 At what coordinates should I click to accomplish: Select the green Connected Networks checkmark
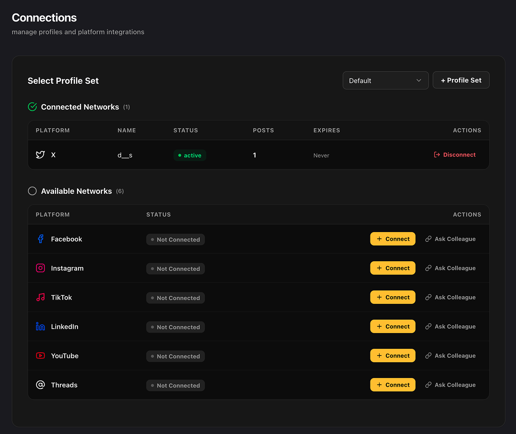(x=32, y=107)
